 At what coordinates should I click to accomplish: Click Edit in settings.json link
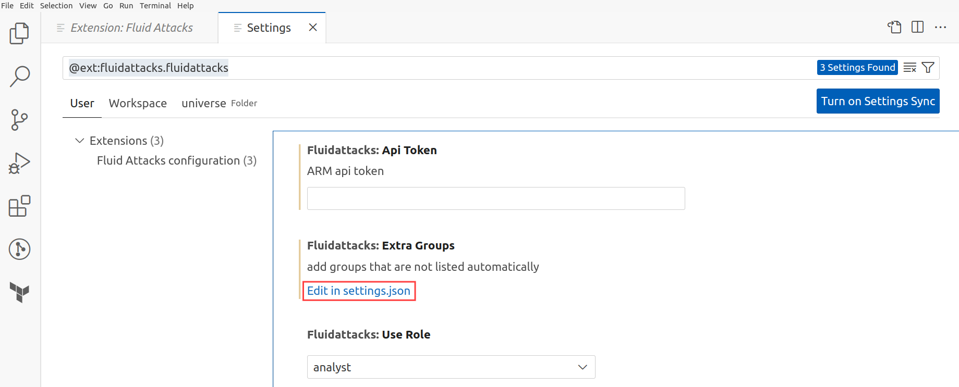click(359, 291)
